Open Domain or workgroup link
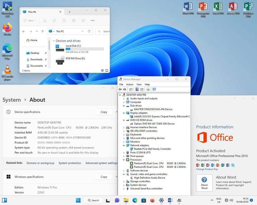257x205 pixels. click(x=40, y=163)
